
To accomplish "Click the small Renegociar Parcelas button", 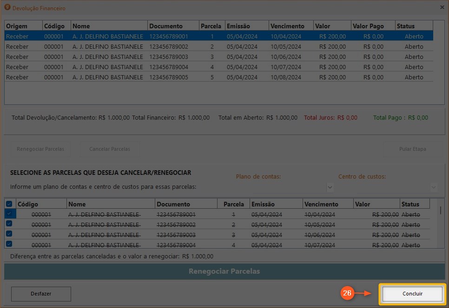I will tap(40, 149).
